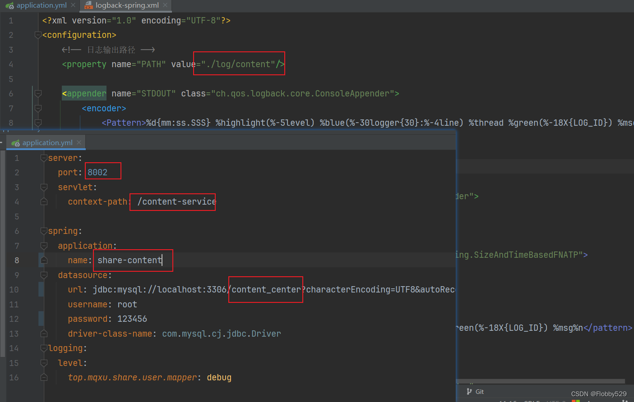Click the STDOUT appender name value
Image resolution: width=634 pixels, height=402 pixels.
(x=156, y=94)
